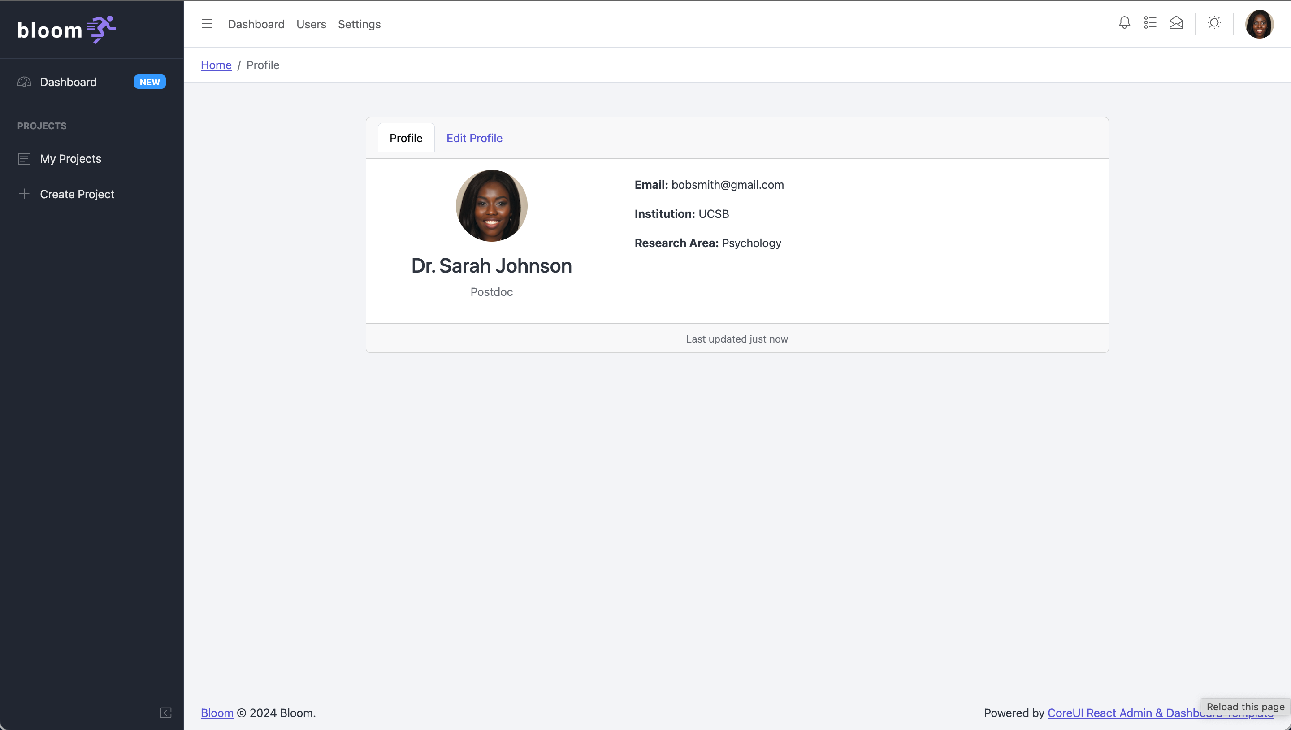
Task: Open the task list icon in header
Action: [1150, 23]
